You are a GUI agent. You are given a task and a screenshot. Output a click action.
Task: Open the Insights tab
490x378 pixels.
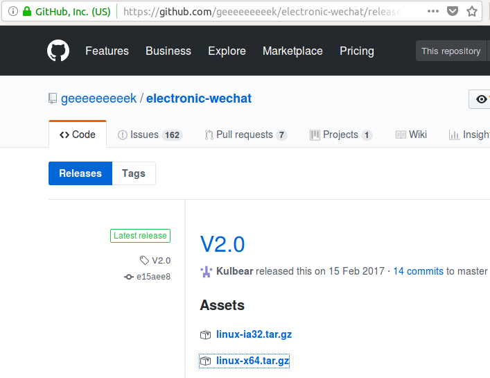(469, 135)
